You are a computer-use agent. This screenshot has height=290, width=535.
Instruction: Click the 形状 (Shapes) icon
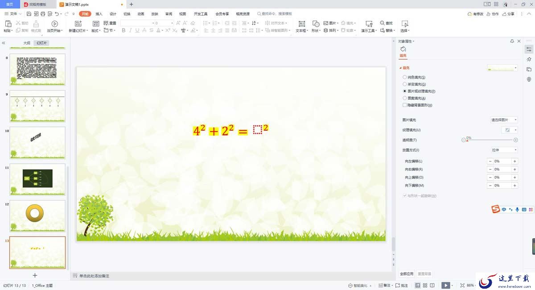coord(316,24)
